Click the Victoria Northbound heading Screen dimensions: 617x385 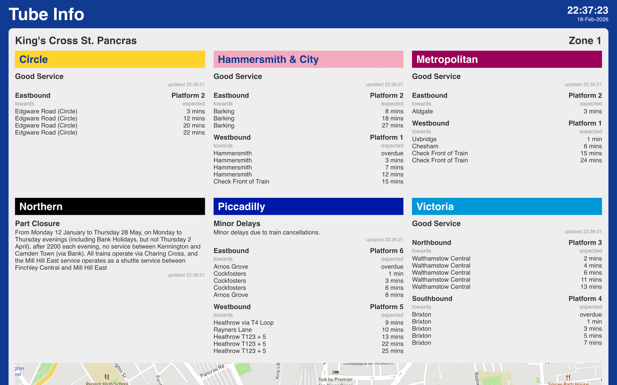pos(431,243)
